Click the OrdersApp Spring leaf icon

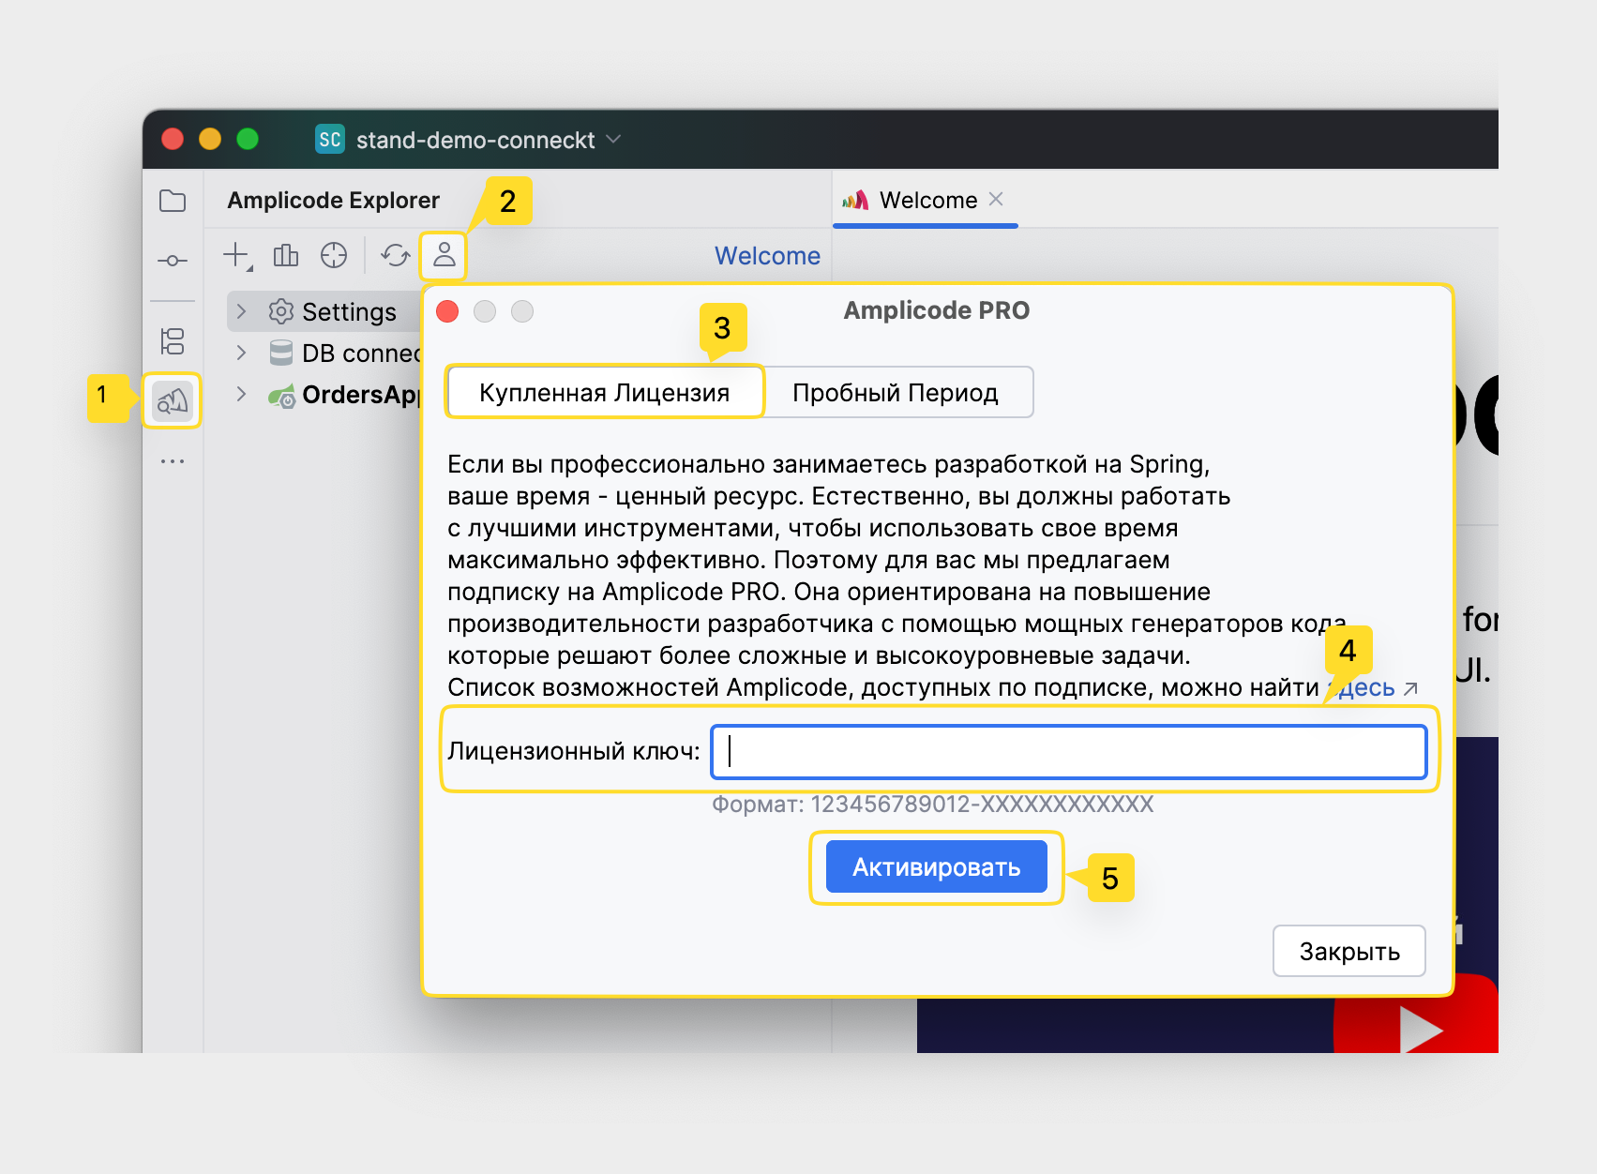tap(281, 396)
